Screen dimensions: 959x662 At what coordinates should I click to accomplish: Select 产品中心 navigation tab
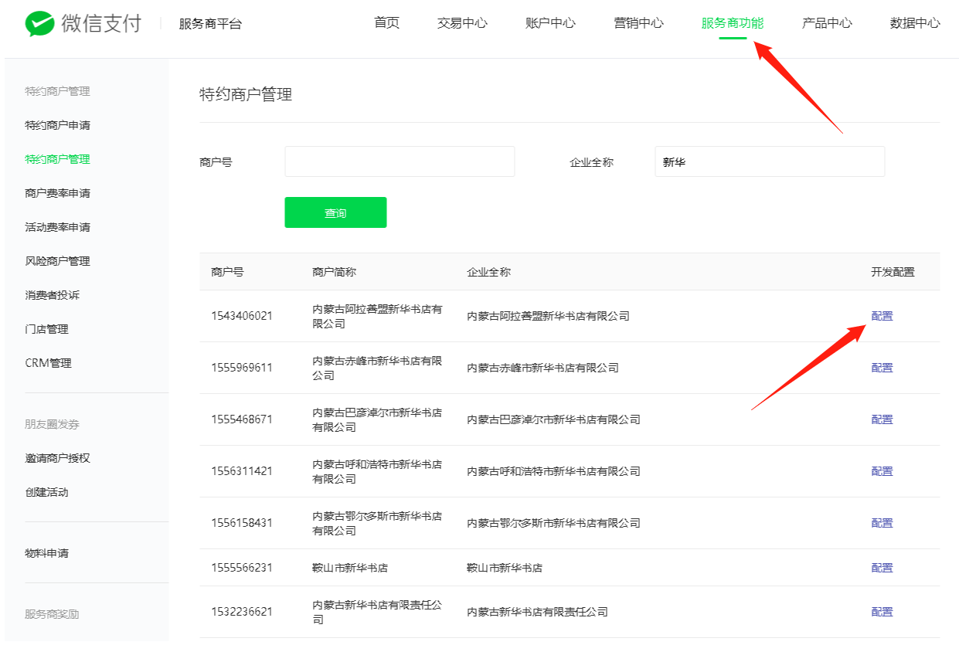click(827, 23)
